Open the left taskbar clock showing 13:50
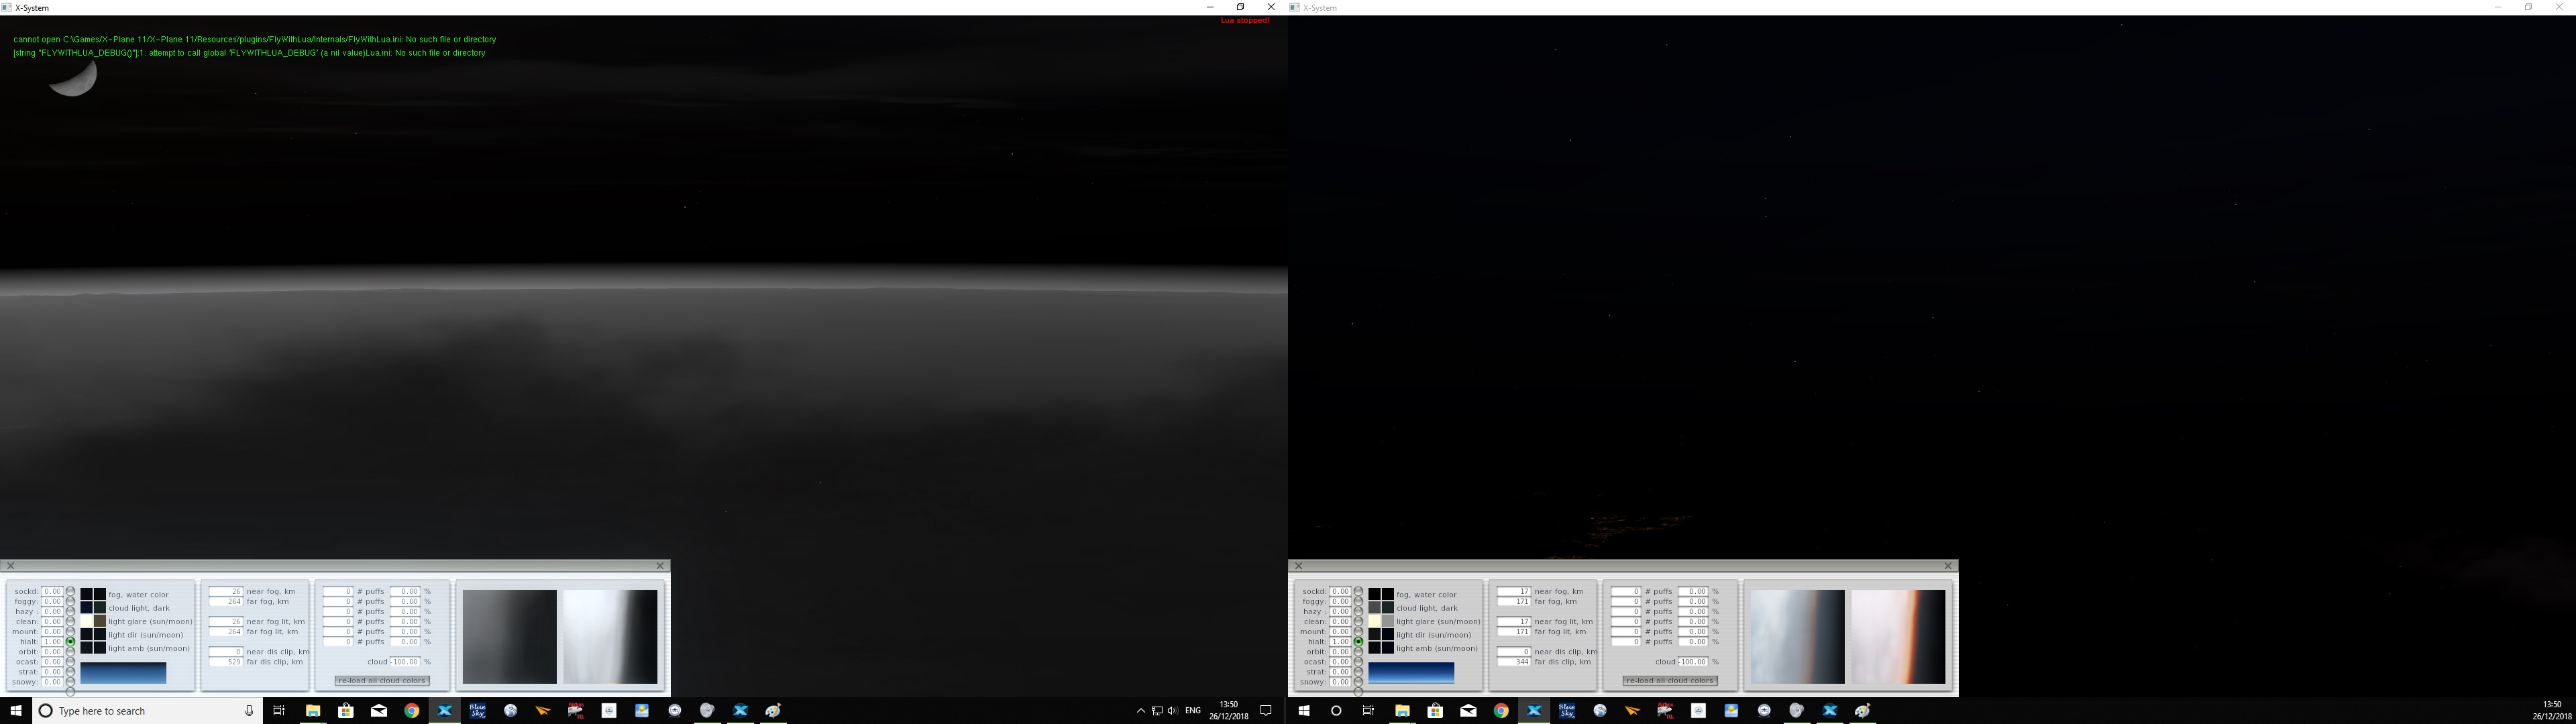 point(1228,710)
